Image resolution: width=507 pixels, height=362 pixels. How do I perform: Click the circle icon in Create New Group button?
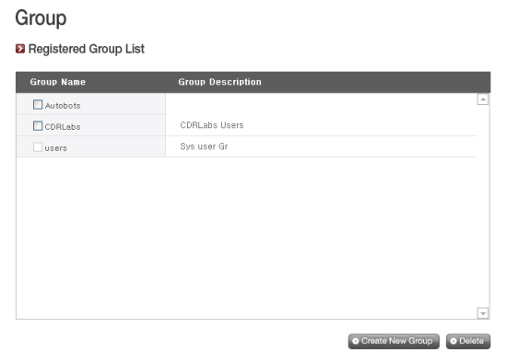(355, 341)
